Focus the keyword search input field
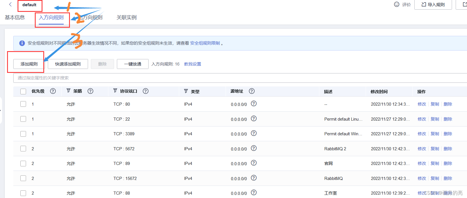The width and height of the screenshot is (467, 198). tap(240, 78)
